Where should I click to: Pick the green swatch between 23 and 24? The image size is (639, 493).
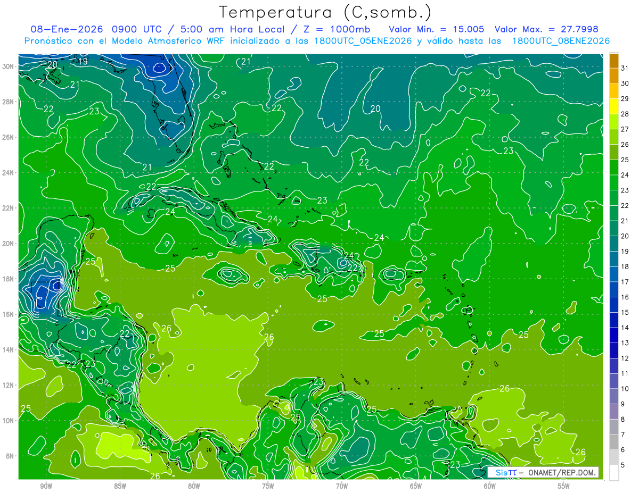(614, 182)
